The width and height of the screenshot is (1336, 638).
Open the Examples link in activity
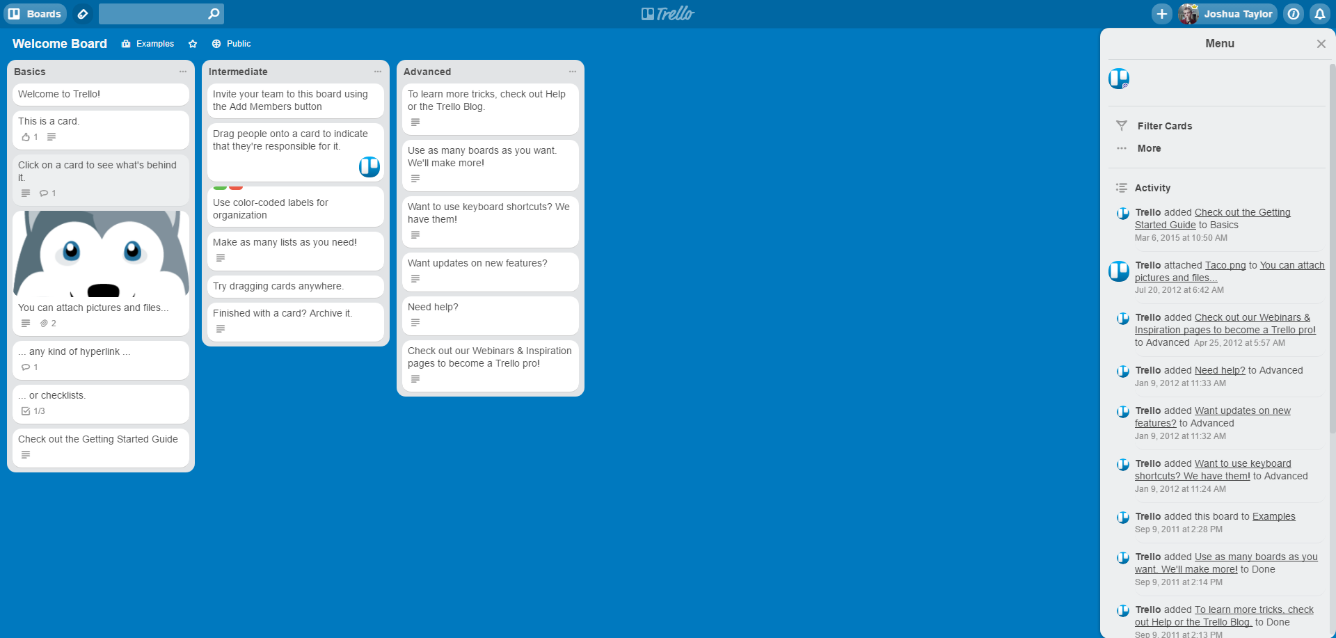click(x=1273, y=516)
